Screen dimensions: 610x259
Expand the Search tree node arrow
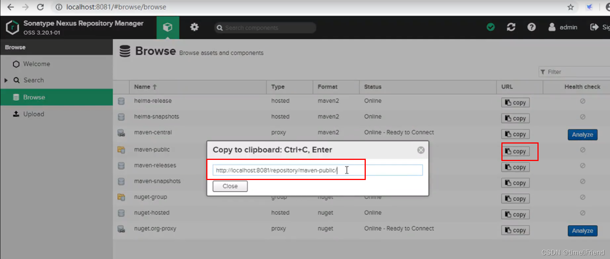tap(6, 80)
